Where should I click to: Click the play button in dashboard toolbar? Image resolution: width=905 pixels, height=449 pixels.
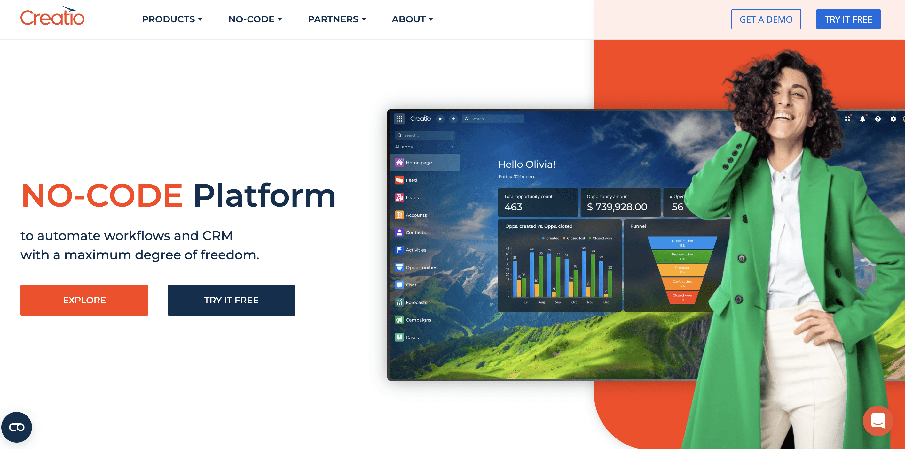[x=440, y=119]
